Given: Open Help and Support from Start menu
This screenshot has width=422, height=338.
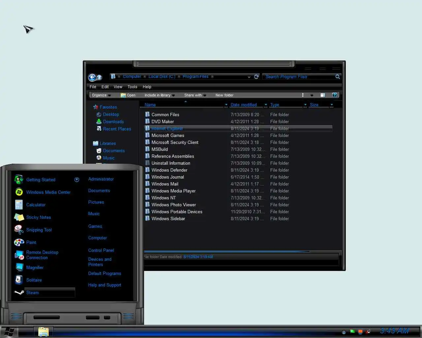Looking at the screenshot, I should [105, 285].
